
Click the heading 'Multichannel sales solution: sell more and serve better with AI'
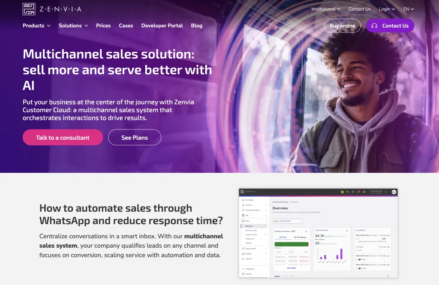117,70
